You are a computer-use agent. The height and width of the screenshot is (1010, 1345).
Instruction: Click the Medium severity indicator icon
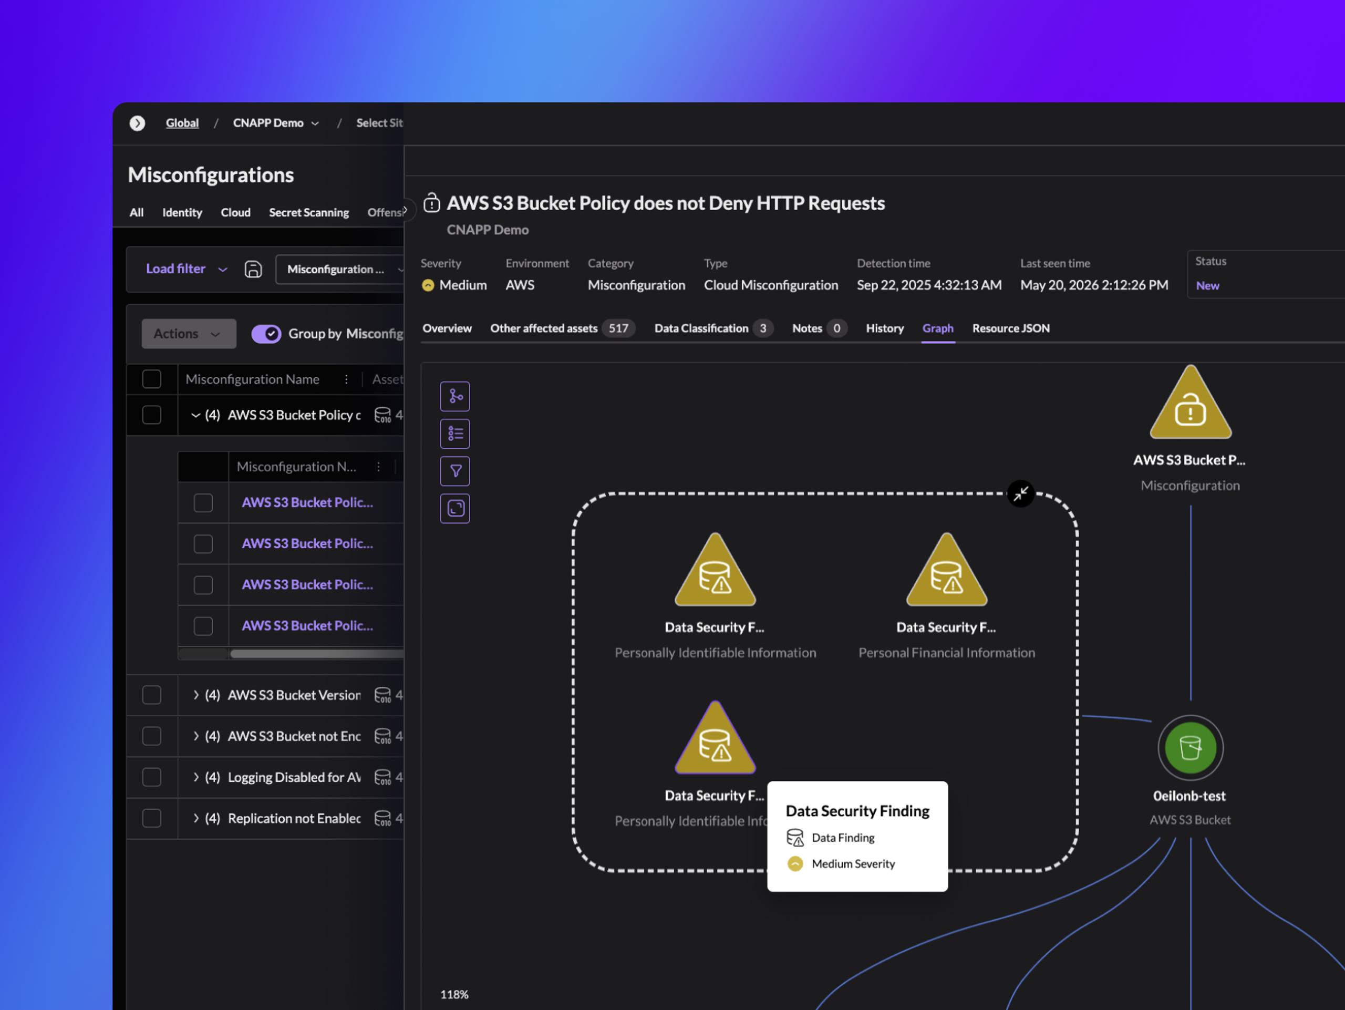pyautogui.click(x=428, y=285)
